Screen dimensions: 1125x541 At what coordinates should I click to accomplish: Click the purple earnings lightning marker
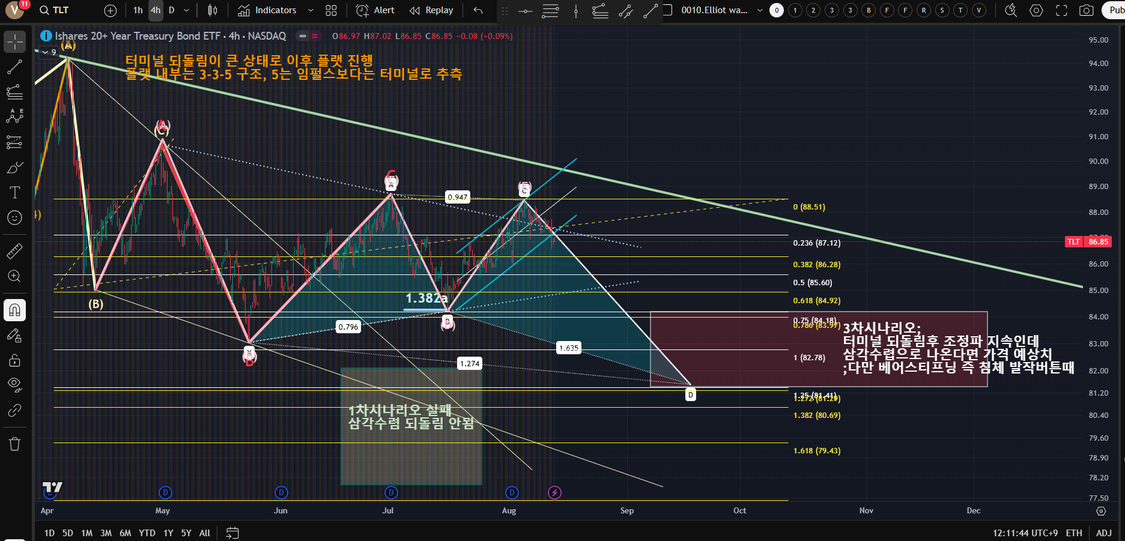pyautogui.click(x=554, y=493)
